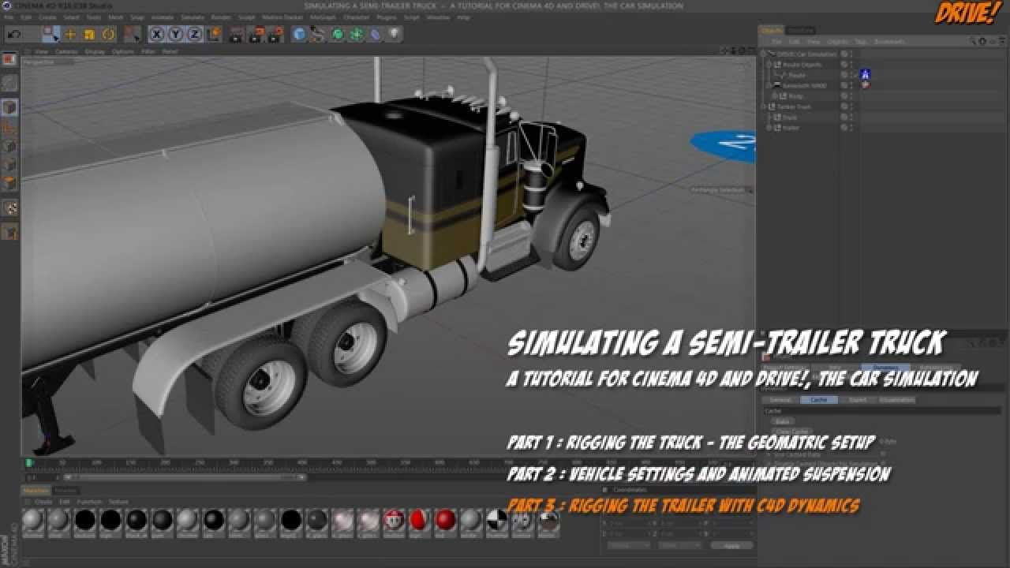Screen dimensions: 1010x568
Task: Select the Scale tool
Action: pyautogui.click(x=89, y=35)
